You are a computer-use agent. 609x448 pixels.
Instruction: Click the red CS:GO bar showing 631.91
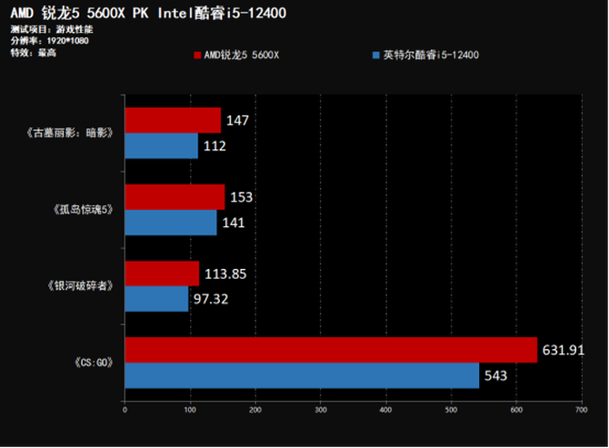pyautogui.click(x=331, y=350)
